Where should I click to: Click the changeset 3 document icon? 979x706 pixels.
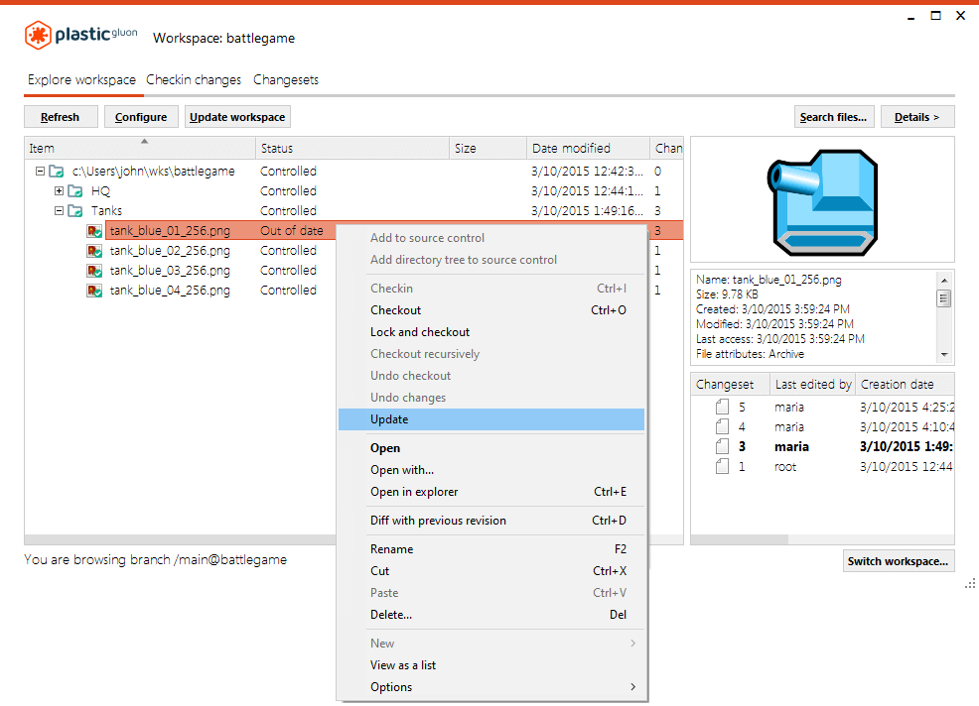pos(723,446)
